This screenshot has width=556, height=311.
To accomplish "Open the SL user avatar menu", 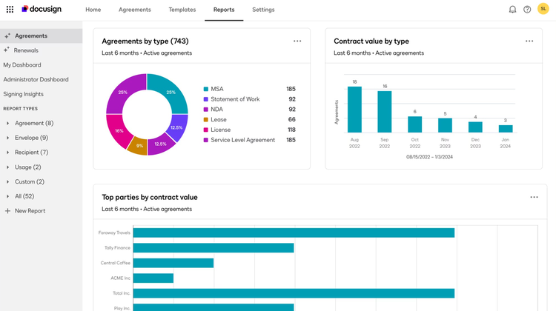I will (x=543, y=9).
